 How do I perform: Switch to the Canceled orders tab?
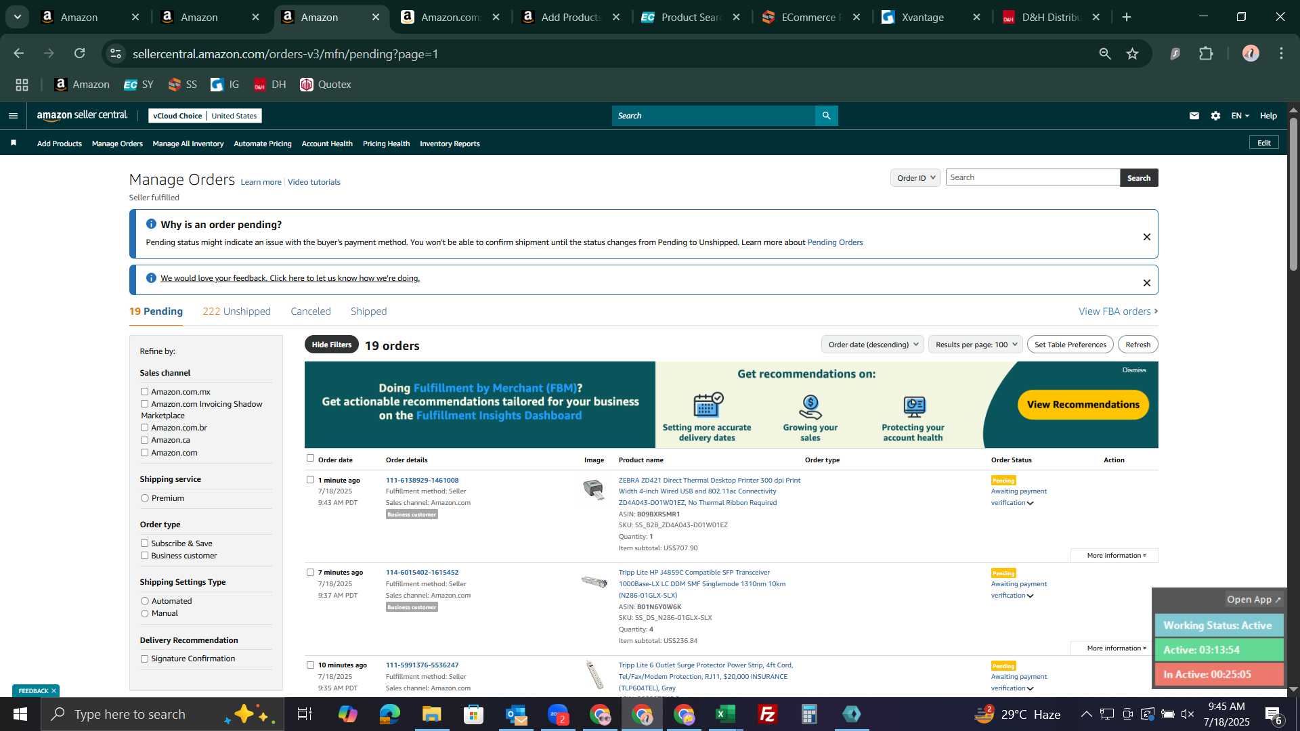point(311,311)
